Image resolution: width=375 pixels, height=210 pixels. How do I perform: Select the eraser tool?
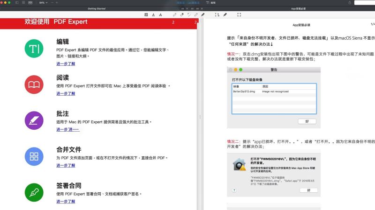(x=182, y=15)
